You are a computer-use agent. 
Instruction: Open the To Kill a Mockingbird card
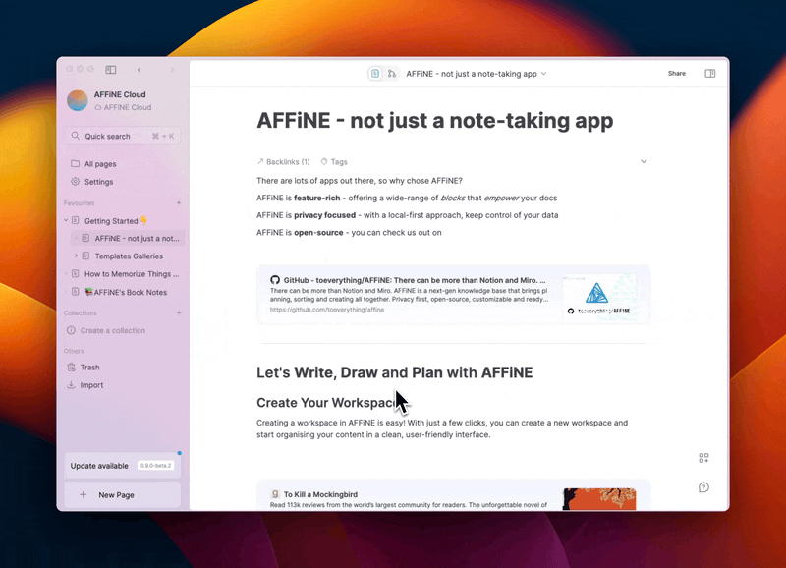point(454,495)
